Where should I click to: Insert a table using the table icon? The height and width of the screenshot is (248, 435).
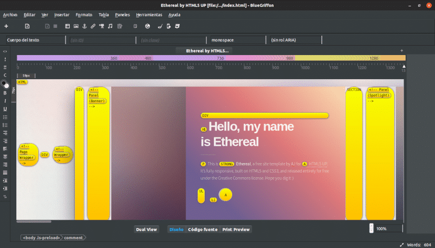click(68, 26)
